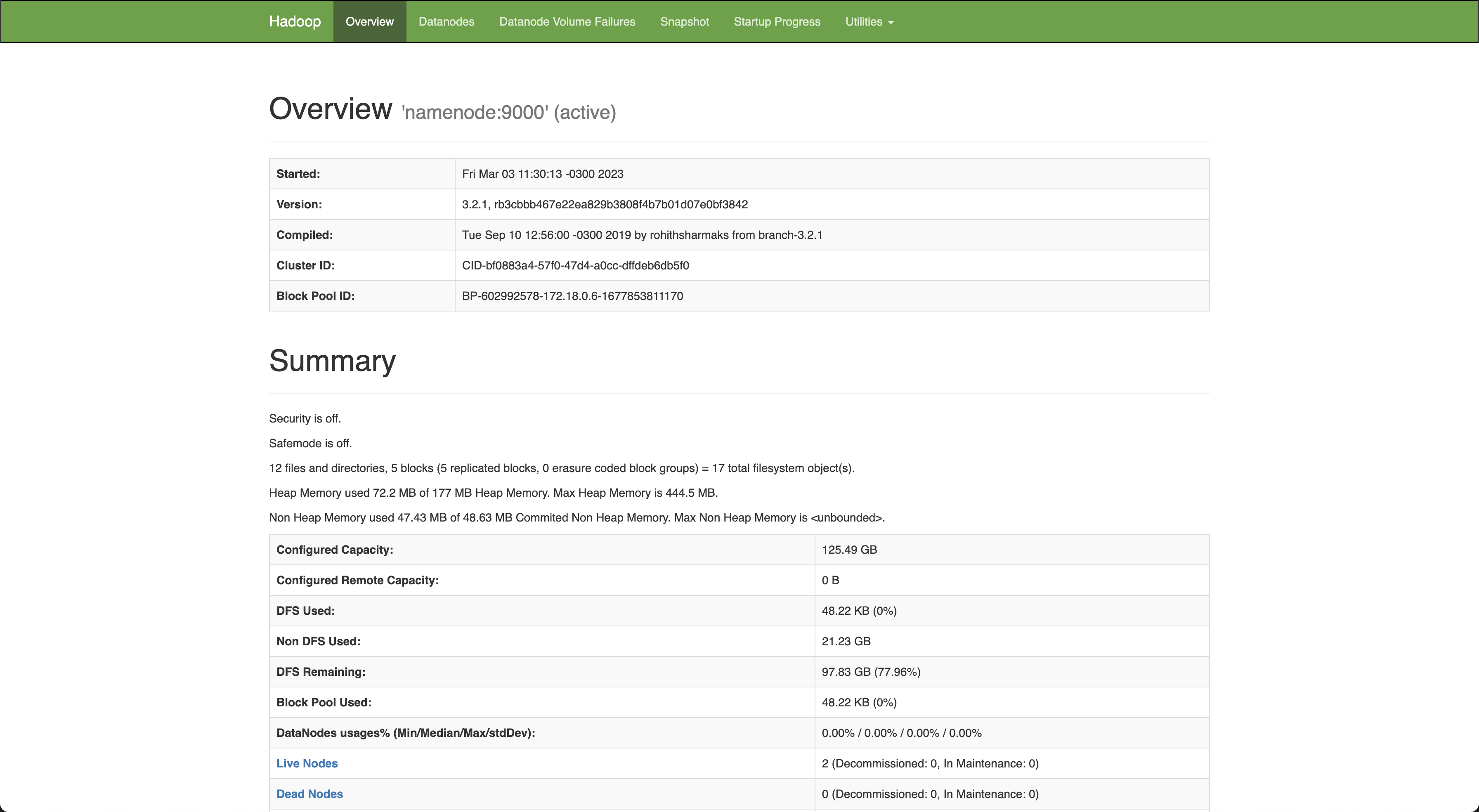1479x812 pixels.
Task: Go to Datanode Volume Failures tab
Action: 567,21
